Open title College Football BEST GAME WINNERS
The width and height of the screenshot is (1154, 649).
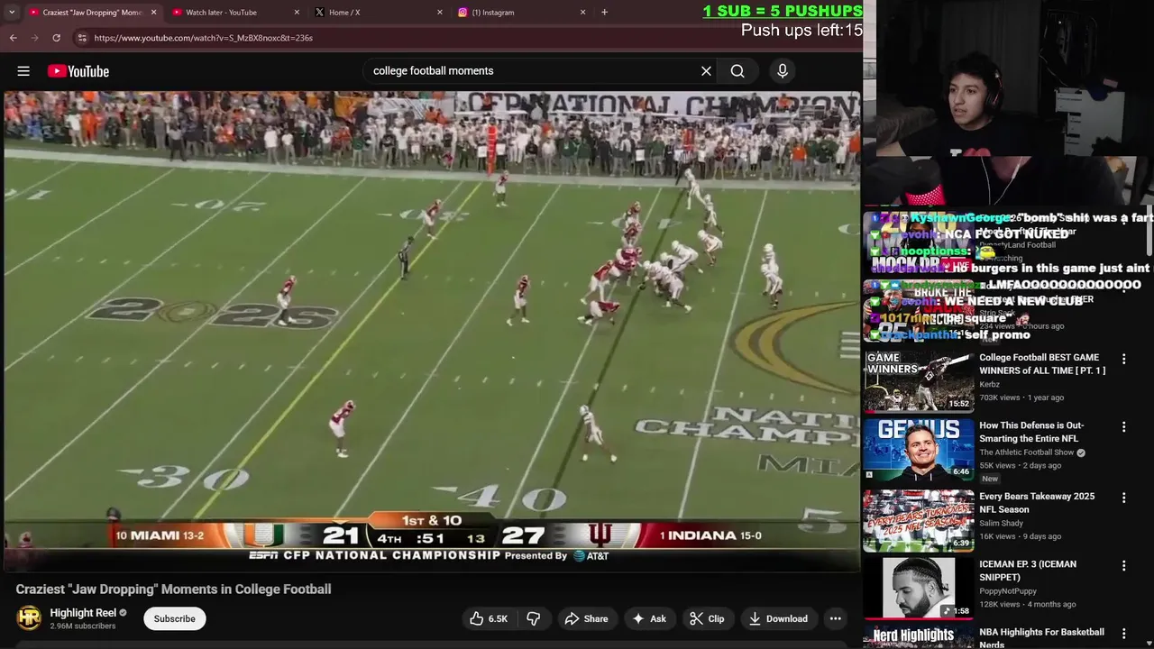(x=1042, y=364)
